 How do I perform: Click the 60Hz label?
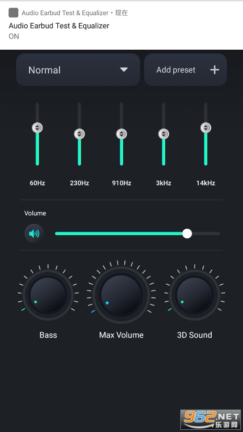(x=38, y=183)
